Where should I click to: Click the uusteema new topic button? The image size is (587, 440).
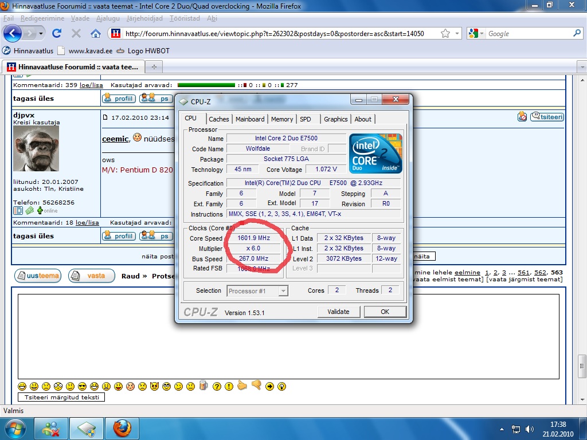click(38, 276)
